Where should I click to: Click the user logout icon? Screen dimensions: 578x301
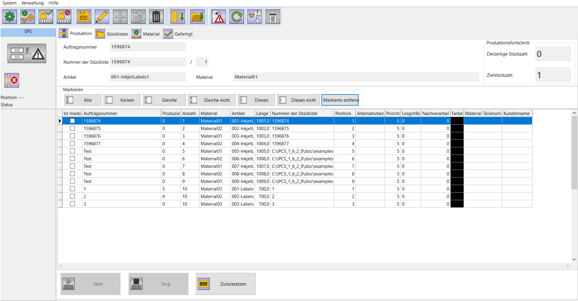[64, 17]
